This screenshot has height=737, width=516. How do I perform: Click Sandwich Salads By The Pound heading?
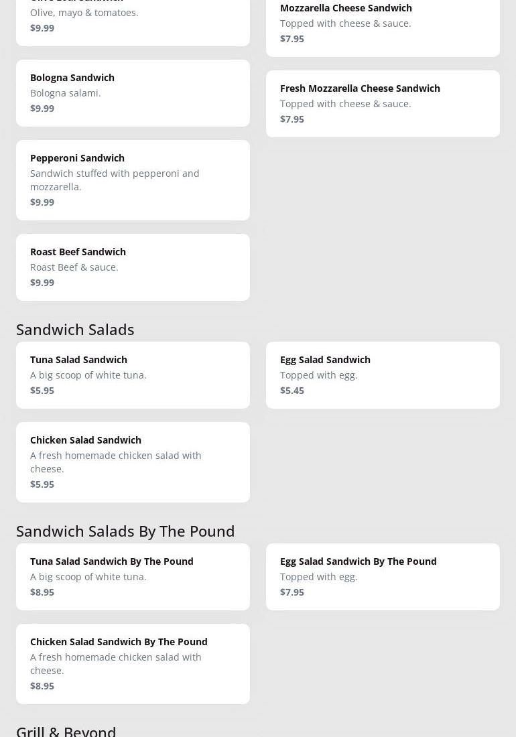pos(125,531)
